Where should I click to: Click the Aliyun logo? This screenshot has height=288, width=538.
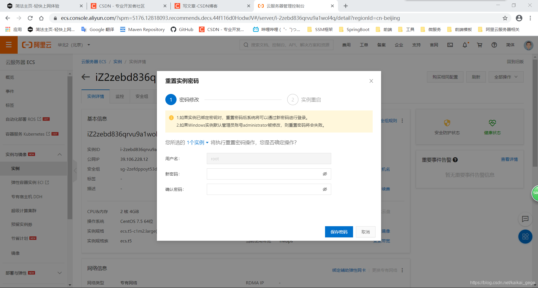[37, 45]
